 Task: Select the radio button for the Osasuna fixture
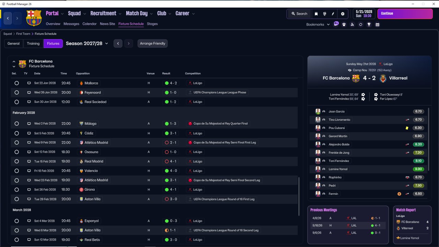pyautogui.click(x=16, y=152)
